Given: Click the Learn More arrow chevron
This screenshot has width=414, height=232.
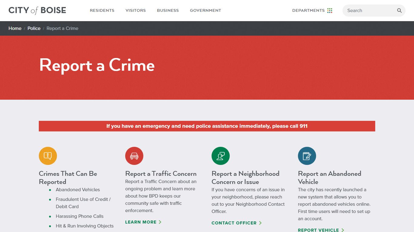Looking at the screenshot, I should (x=160, y=222).
